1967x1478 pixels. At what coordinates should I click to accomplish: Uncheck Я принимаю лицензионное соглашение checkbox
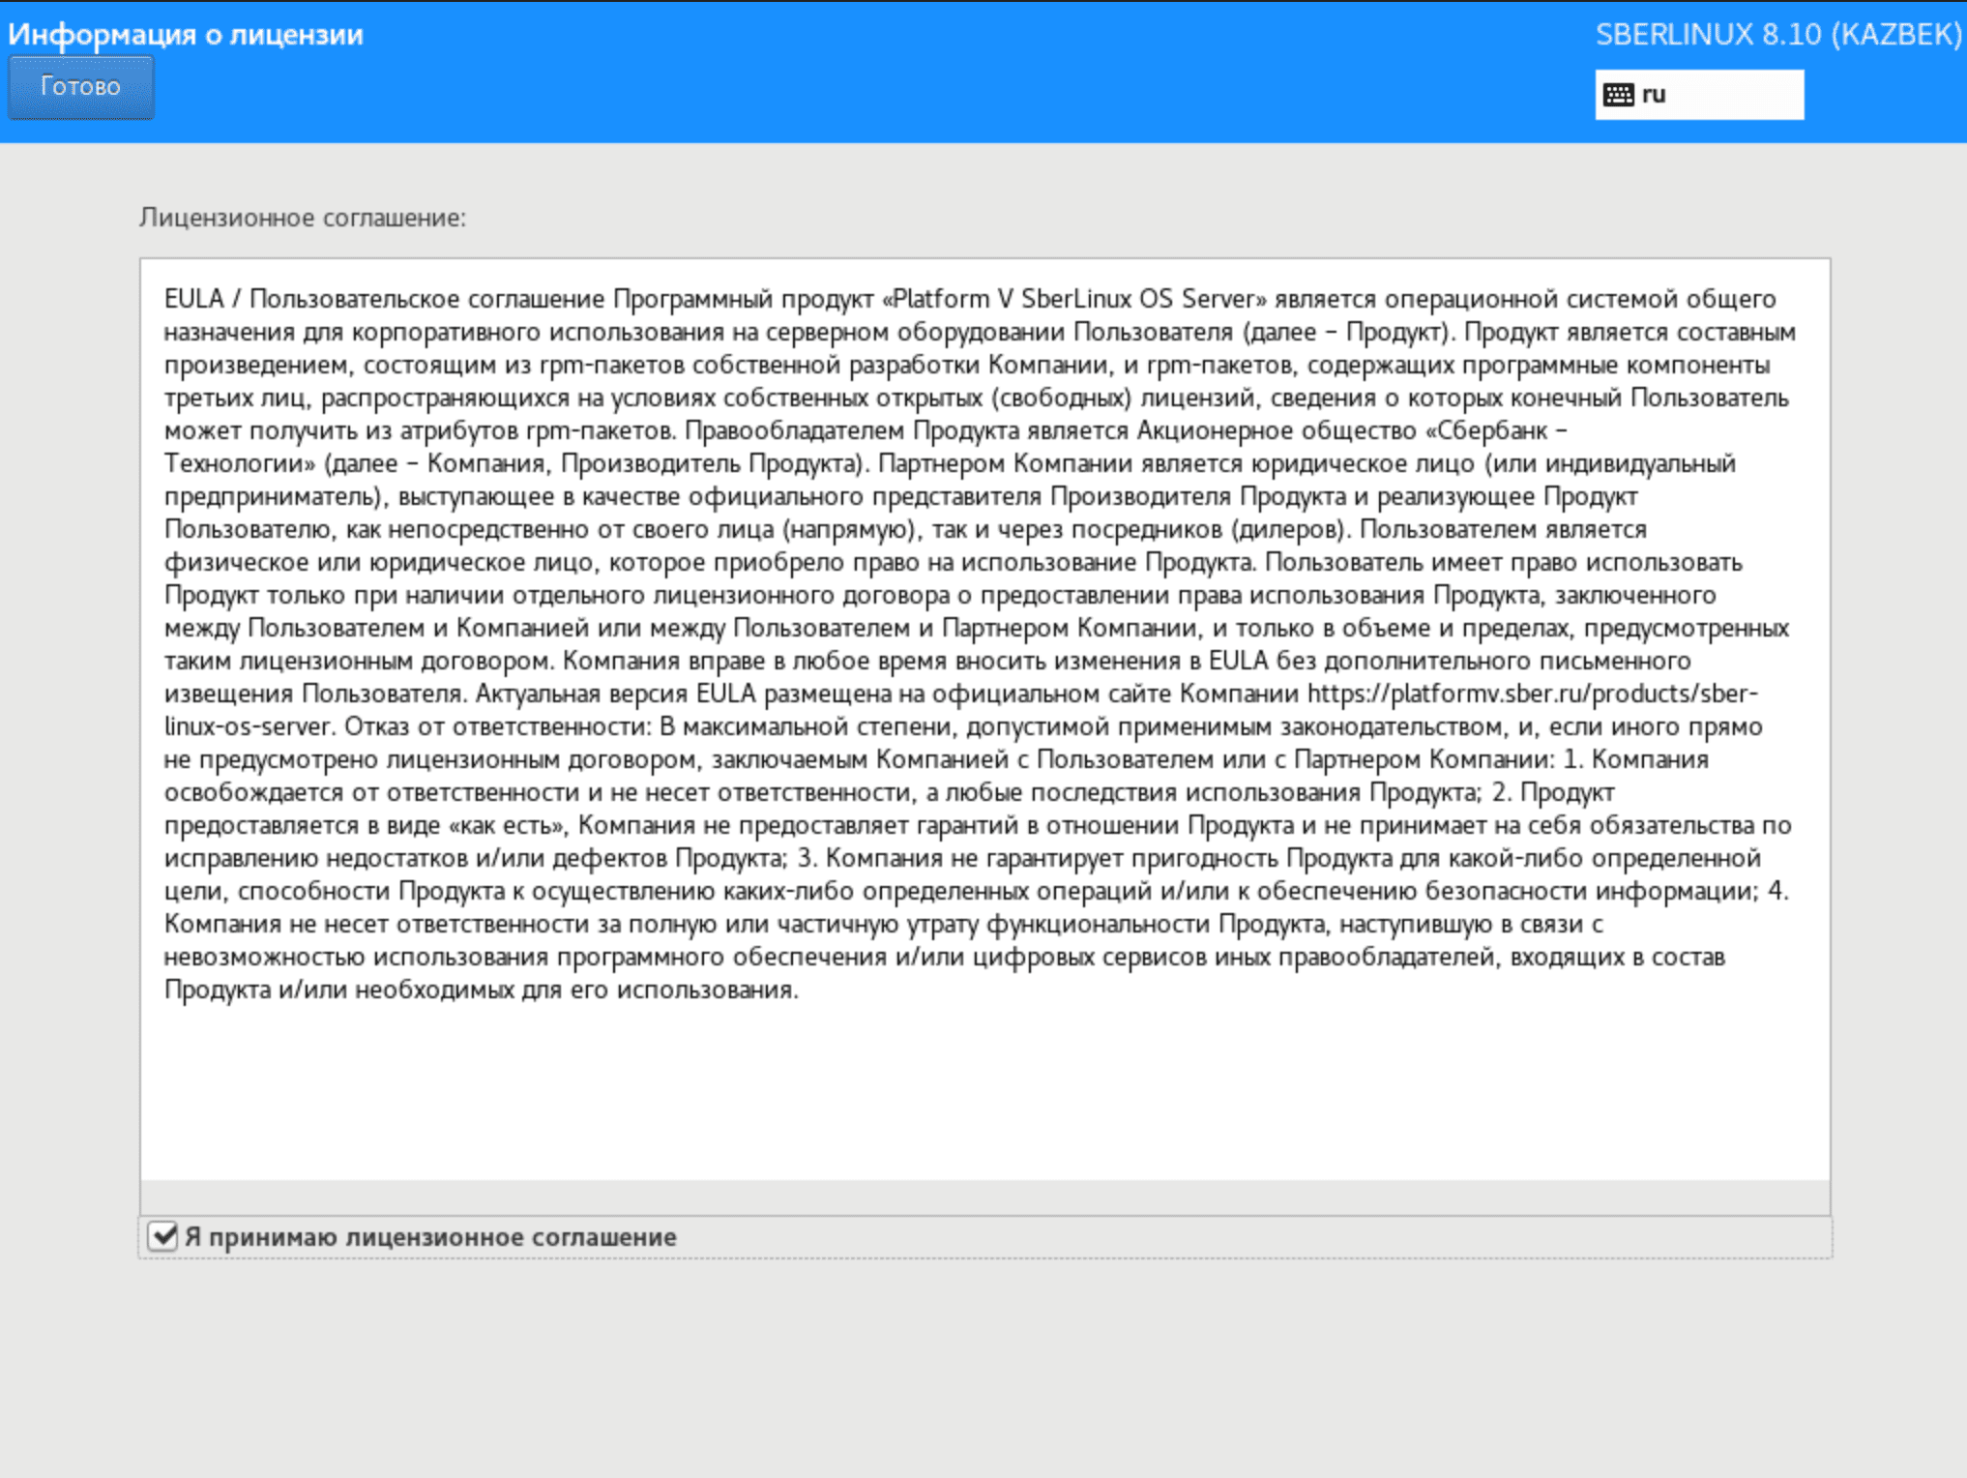click(162, 1236)
